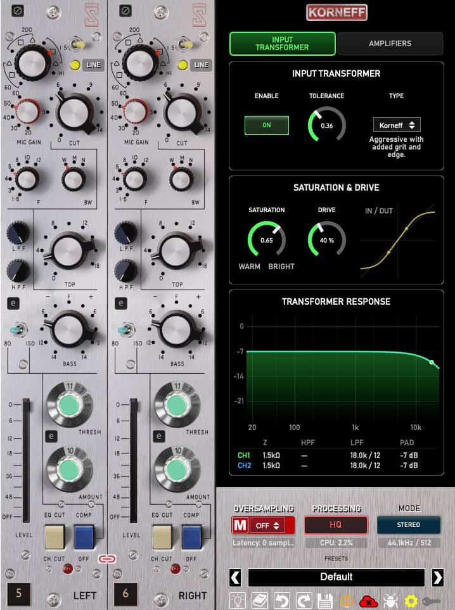The width and height of the screenshot is (455, 610).
Task: Click the undo arrow icon
Action: coord(281,601)
